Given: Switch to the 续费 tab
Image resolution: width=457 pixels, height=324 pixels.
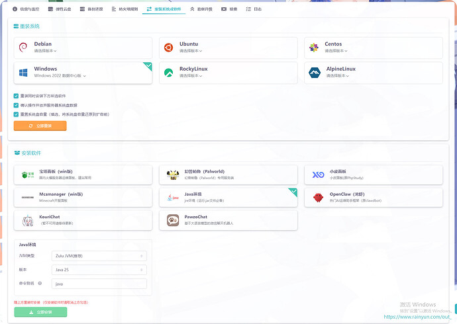Looking at the screenshot, I should tap(229, 9).
